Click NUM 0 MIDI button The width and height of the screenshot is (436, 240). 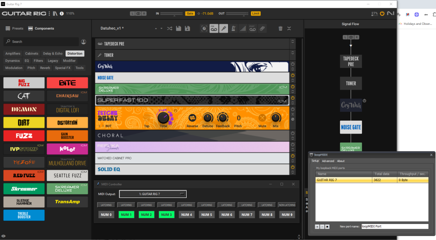(x=106, y=215)
